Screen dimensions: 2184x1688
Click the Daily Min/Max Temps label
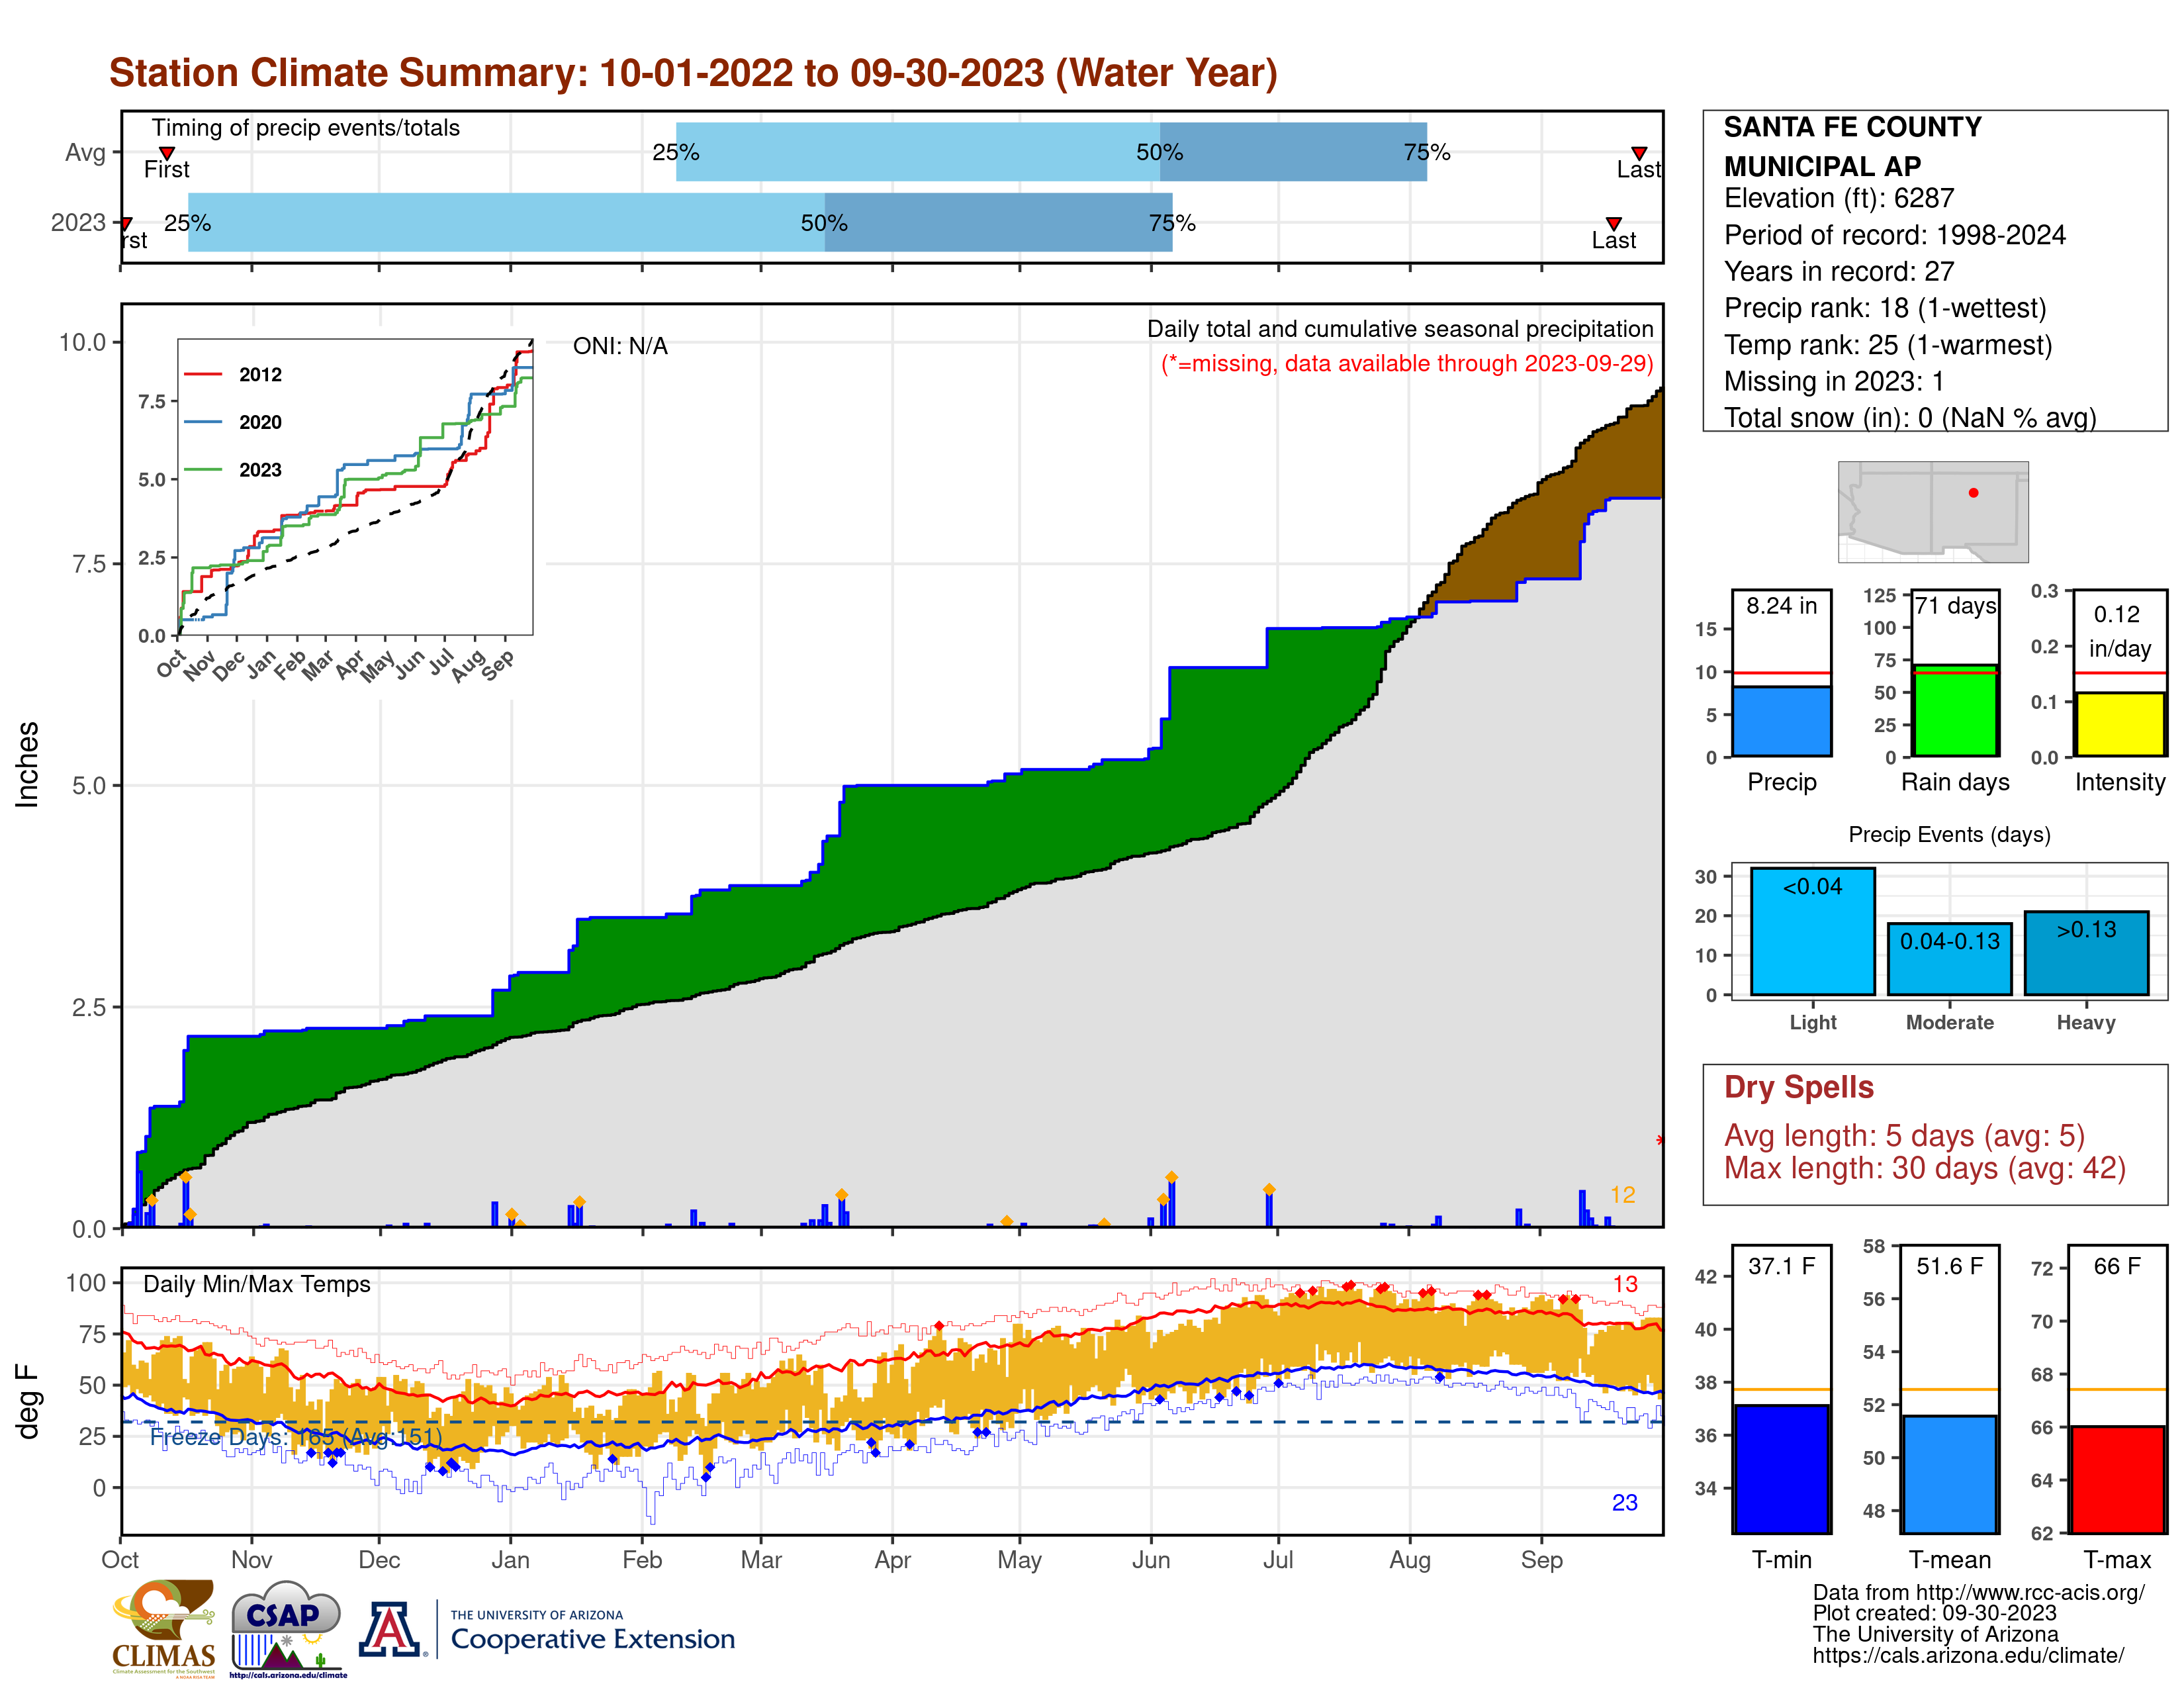coord(256,1284)
